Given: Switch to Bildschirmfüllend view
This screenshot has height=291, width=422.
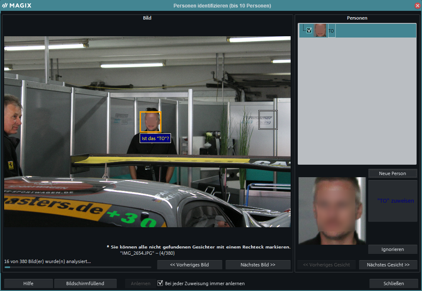Looking at the screenshot, I should (x=85, y=283).
